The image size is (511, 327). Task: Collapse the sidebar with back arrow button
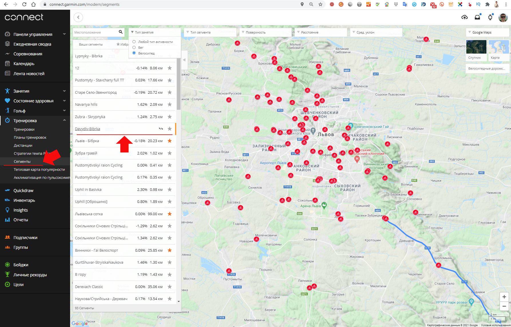[x=78, y=17]
